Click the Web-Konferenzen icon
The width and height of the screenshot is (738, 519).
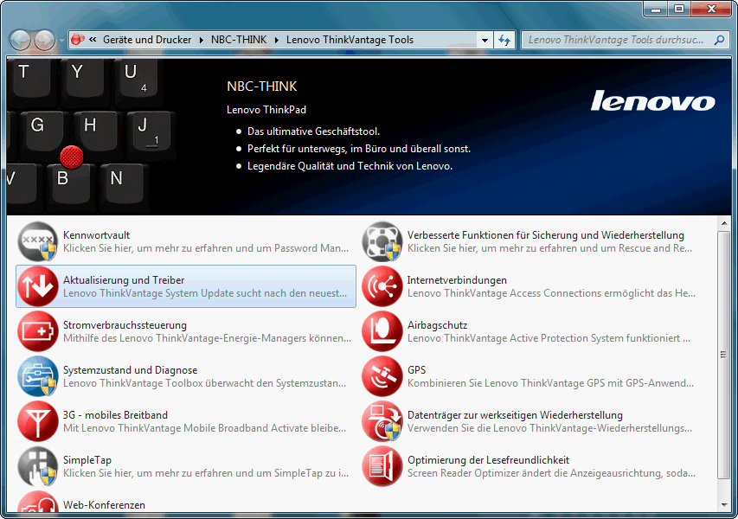(38, 502)
